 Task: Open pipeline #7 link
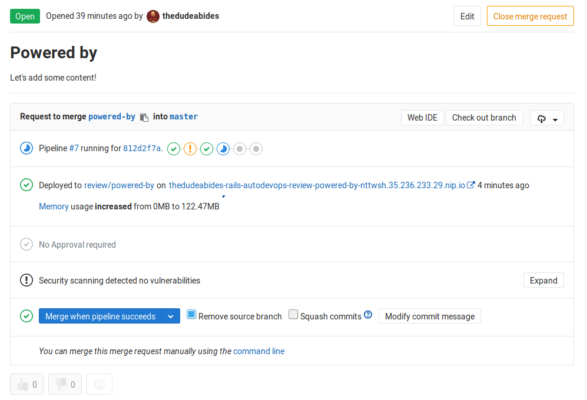pyautogui.click(x=74, y=148)
